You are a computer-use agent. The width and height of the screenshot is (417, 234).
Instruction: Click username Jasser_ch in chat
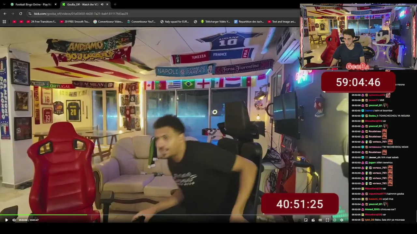pyautogui.click(x=375, y=157)
